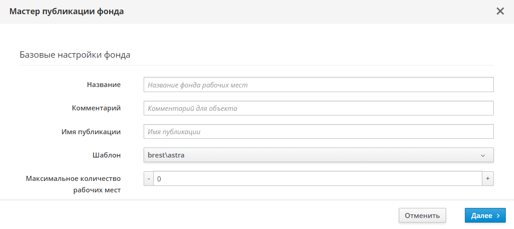Click the maximum workplaces number field
Screen dimensions: 514x229
(x=318, y=179)
